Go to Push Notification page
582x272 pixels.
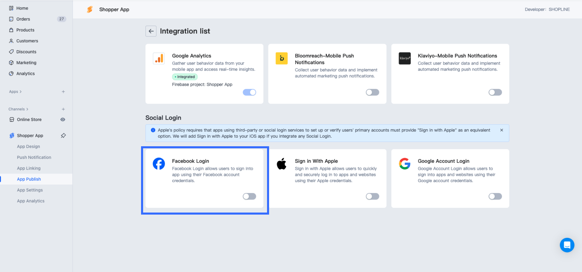click(34, 158)
